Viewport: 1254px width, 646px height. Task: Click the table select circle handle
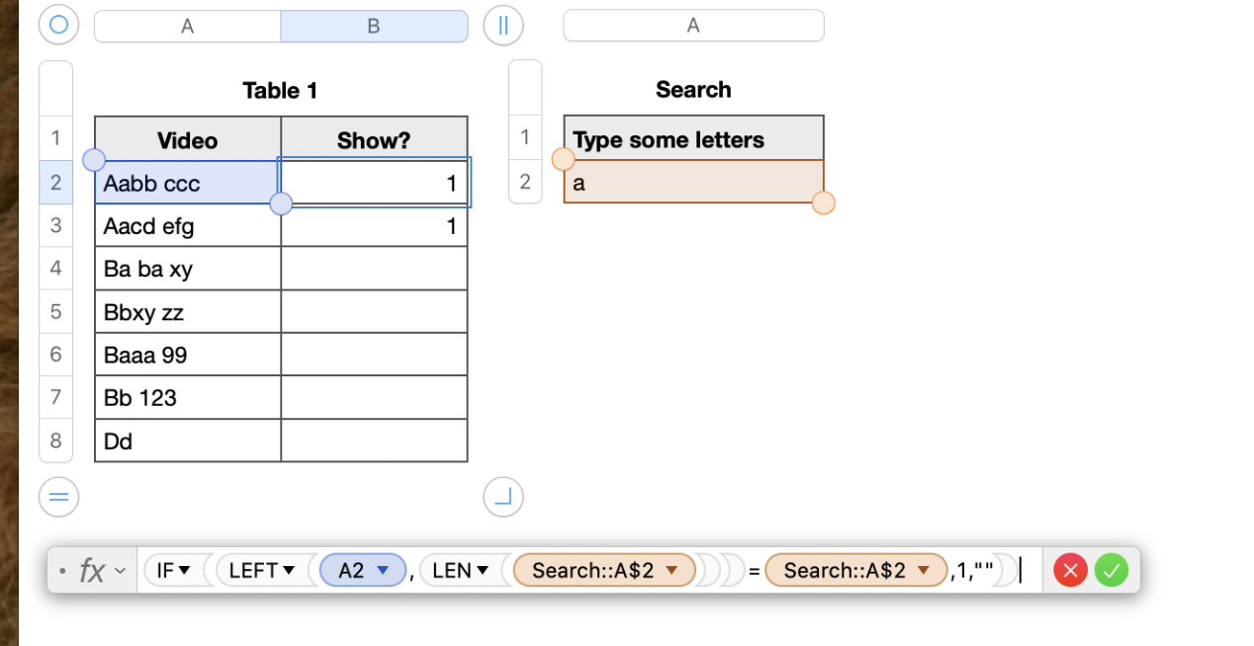point(58,25)
